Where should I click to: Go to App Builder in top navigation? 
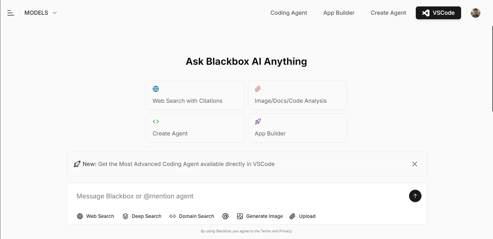click(x=339, y=13)
